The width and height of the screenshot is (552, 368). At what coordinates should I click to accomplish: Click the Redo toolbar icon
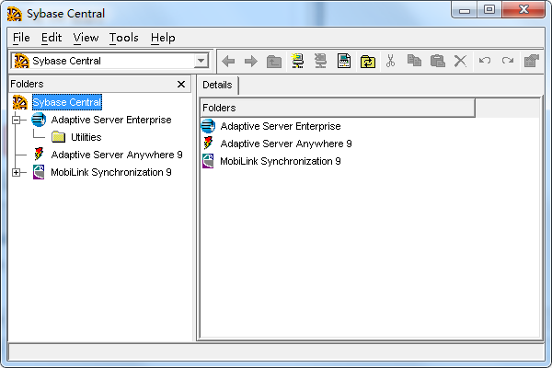tap(508, 61)
